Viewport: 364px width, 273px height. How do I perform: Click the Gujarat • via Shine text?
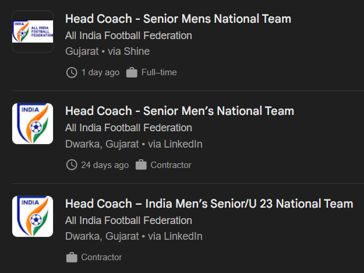tap(108, 51)
